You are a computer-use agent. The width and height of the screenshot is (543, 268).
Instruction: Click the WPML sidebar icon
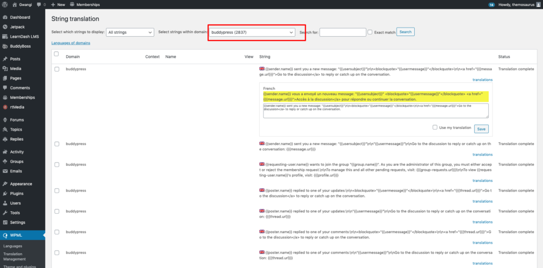pyautogui.click(x=5, y=236)
